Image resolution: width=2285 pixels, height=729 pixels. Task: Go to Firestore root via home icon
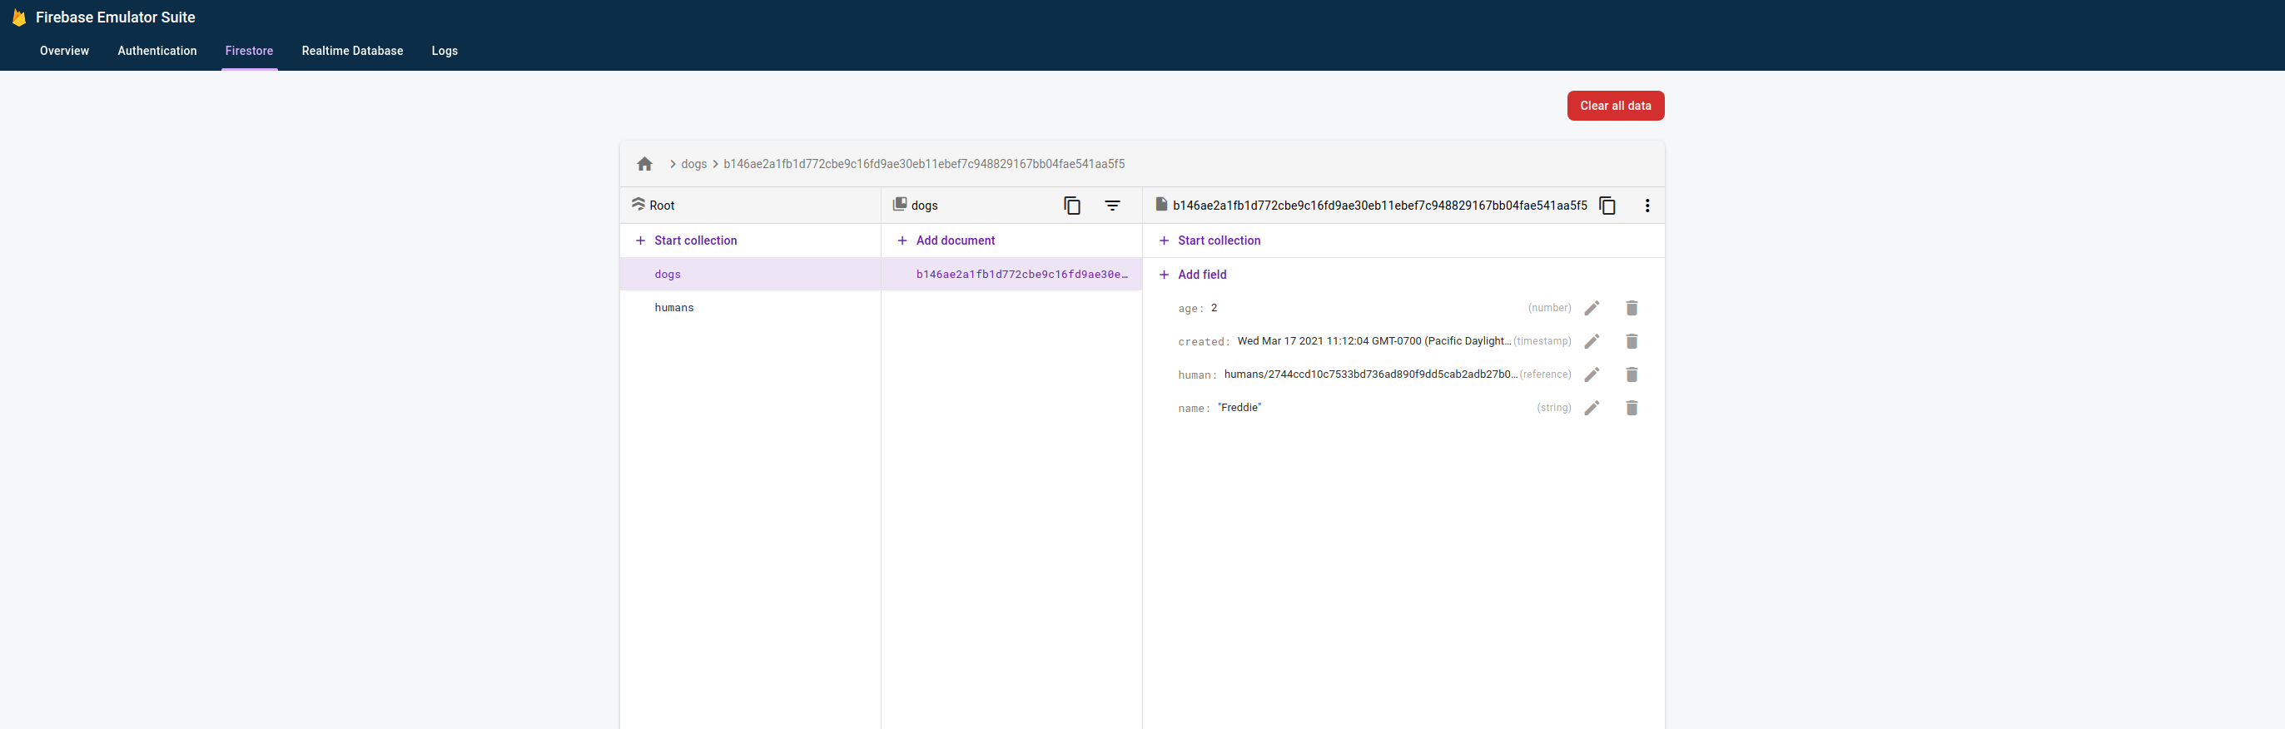pyautogui.click(x=645, y=164)
